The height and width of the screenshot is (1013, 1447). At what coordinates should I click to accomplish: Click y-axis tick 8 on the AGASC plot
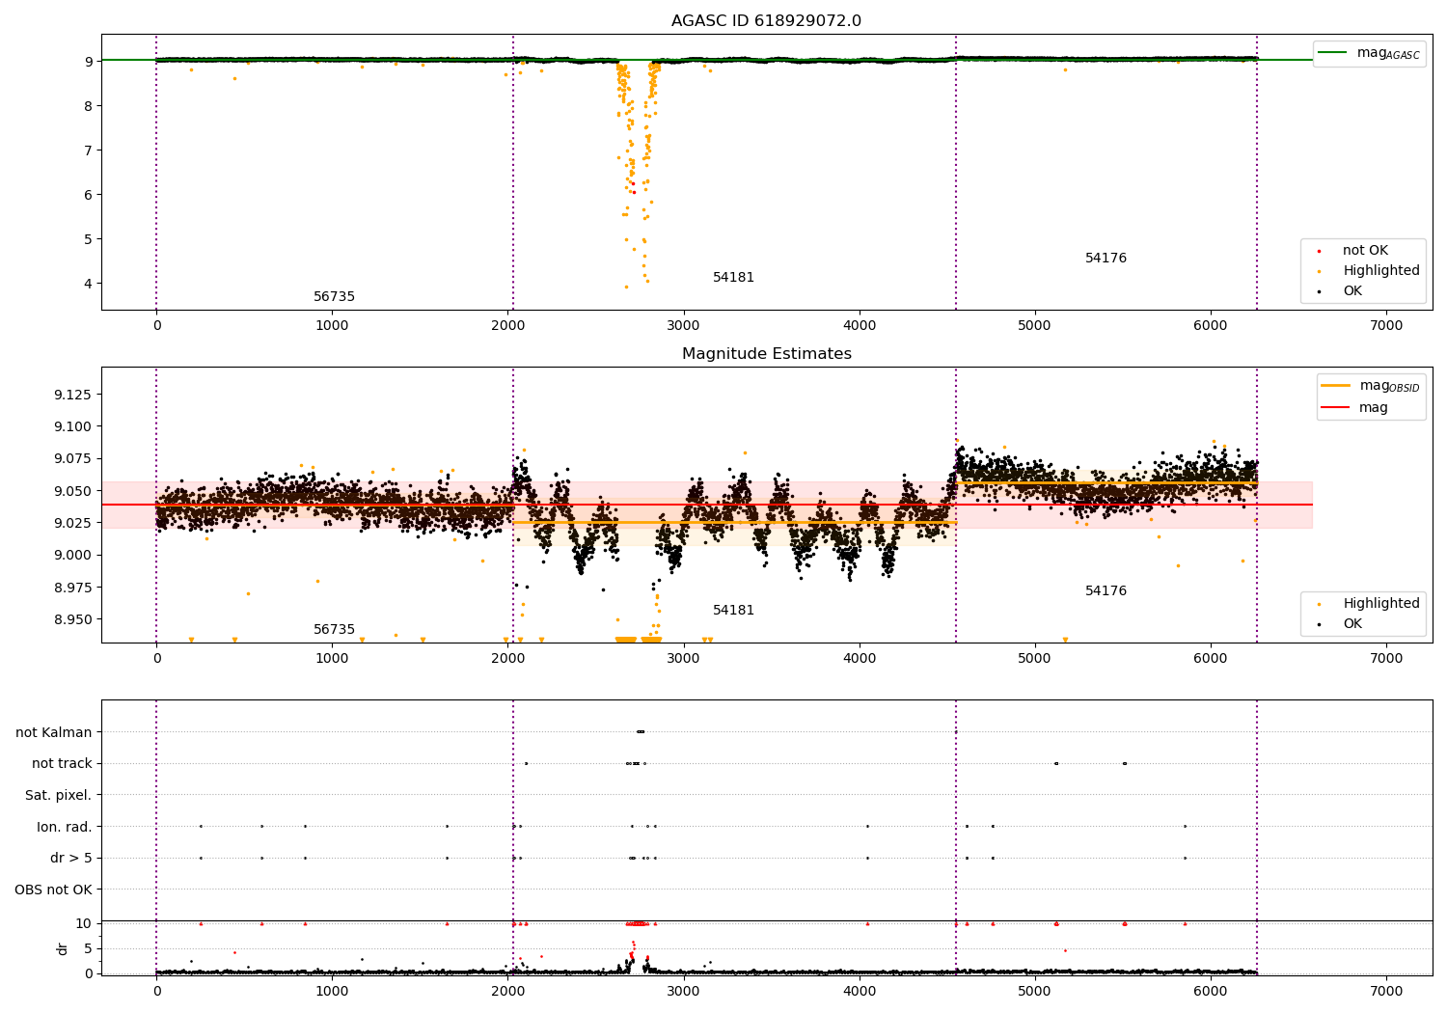pos(89,106)
